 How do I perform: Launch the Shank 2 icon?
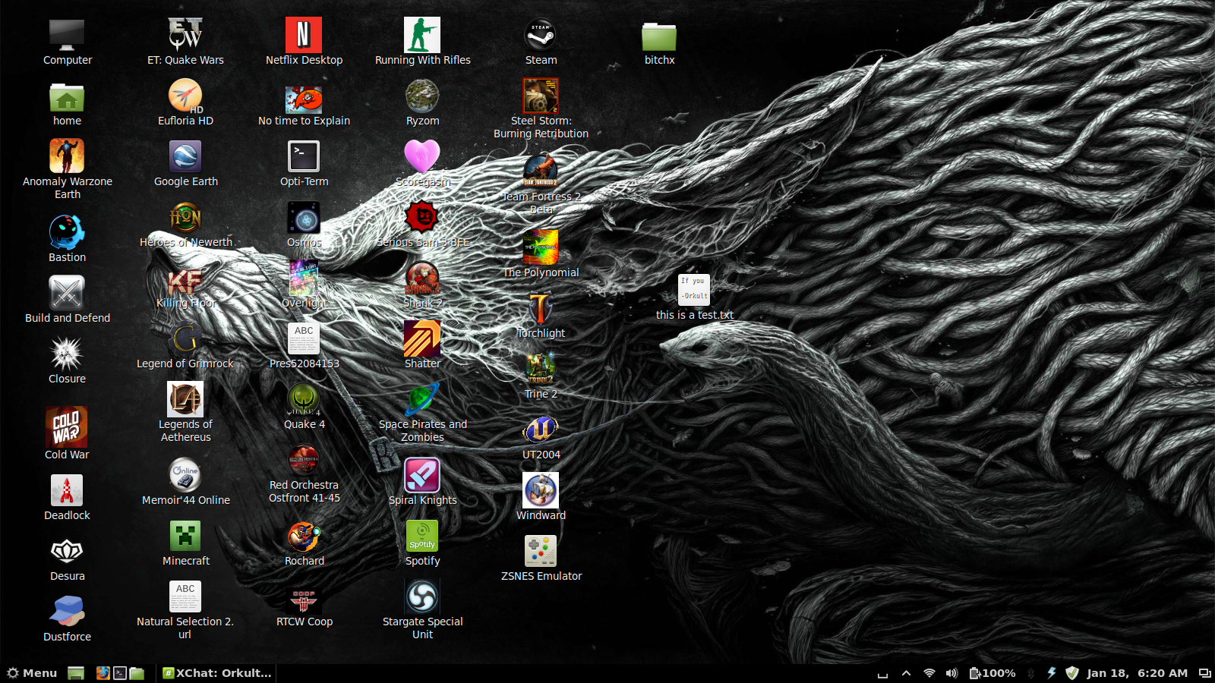422,278
